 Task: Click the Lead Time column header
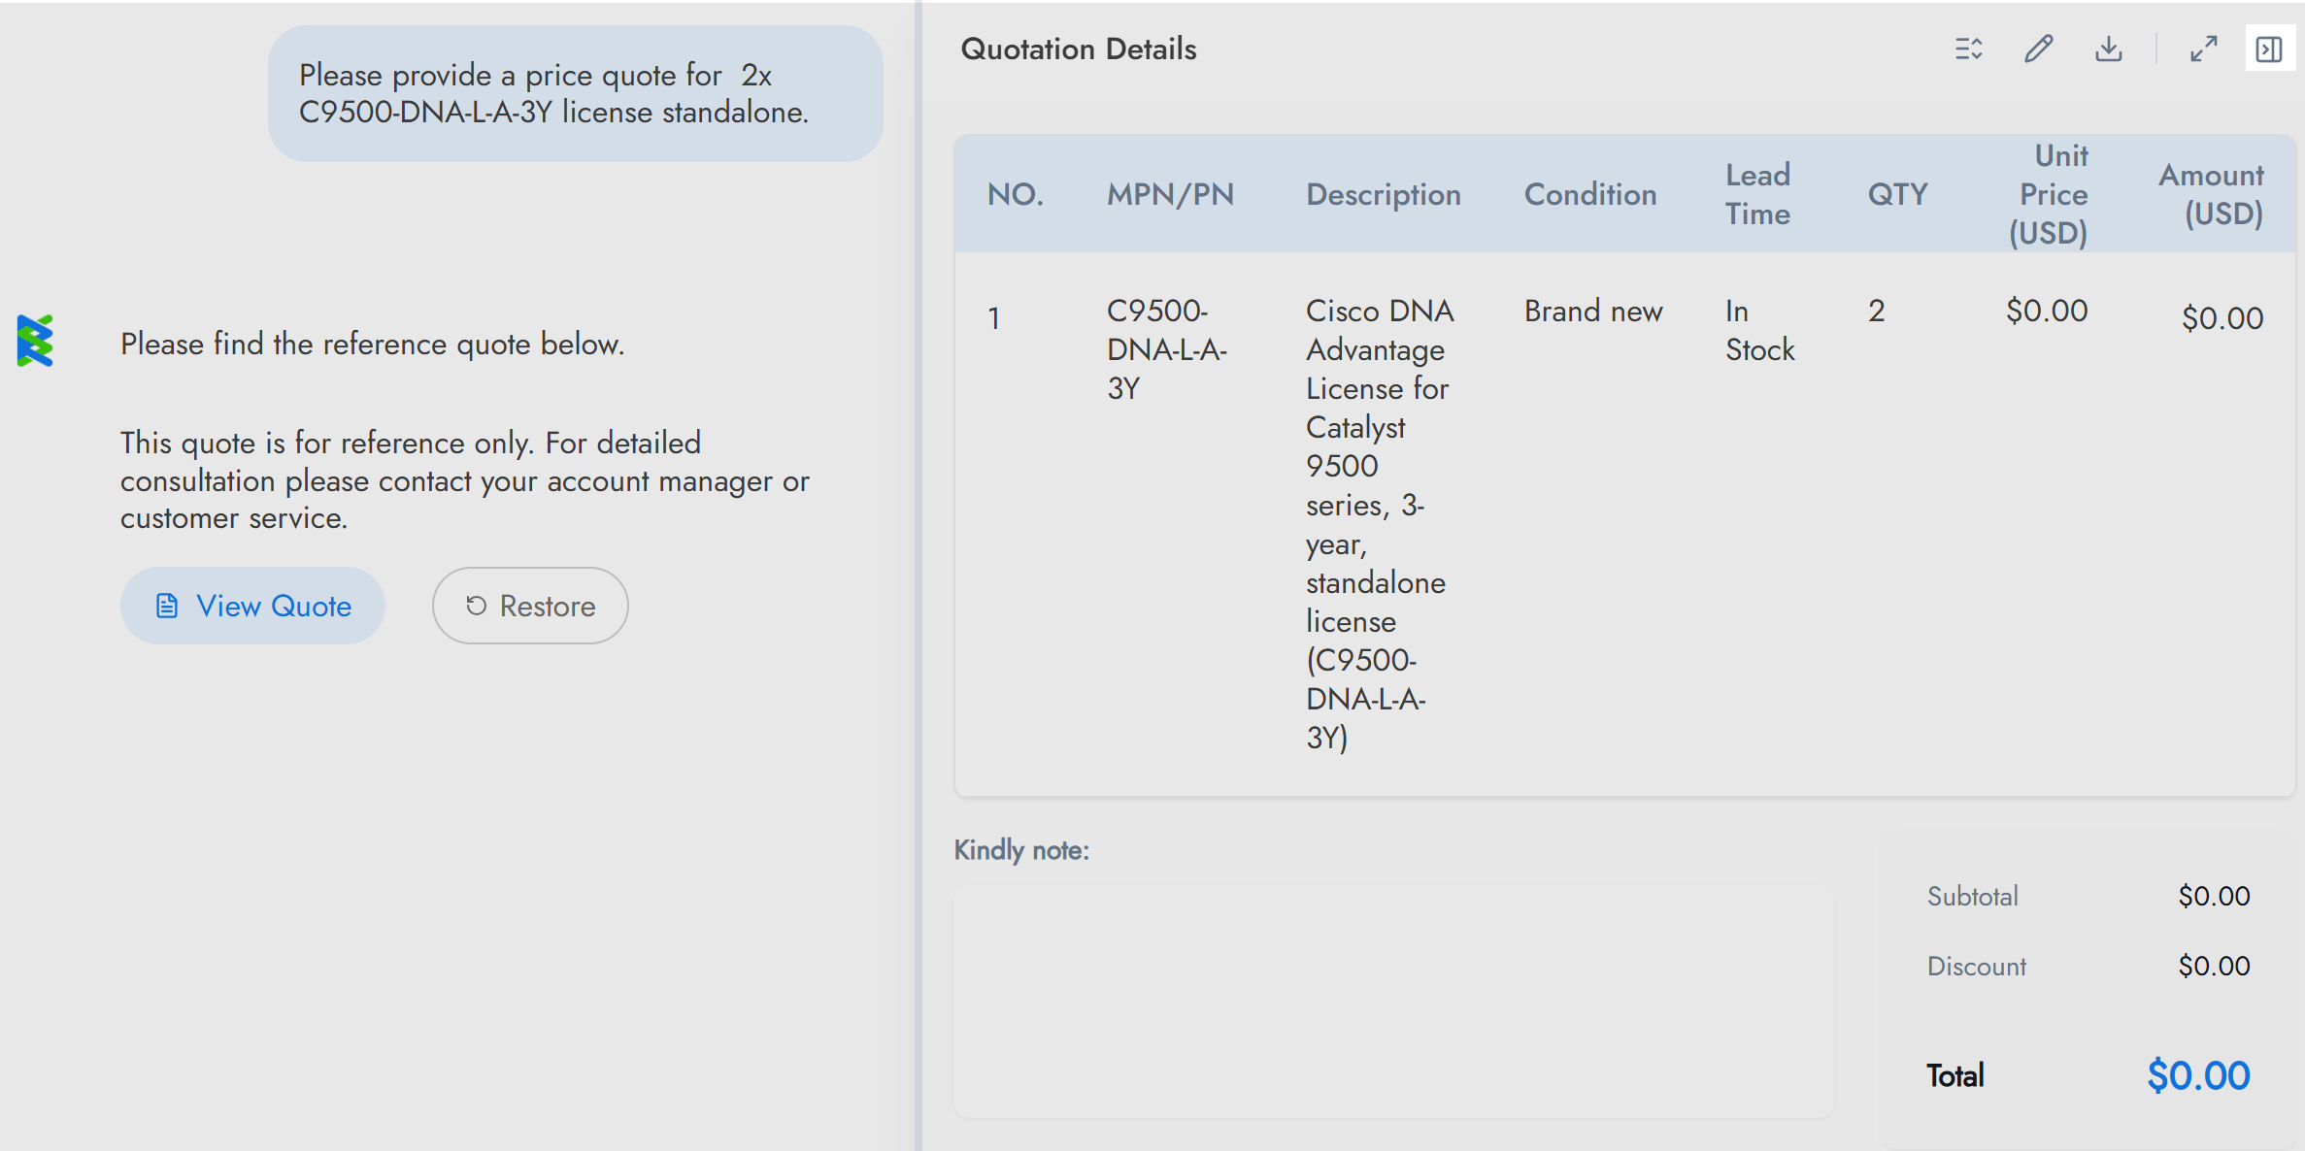[1757, 194]
